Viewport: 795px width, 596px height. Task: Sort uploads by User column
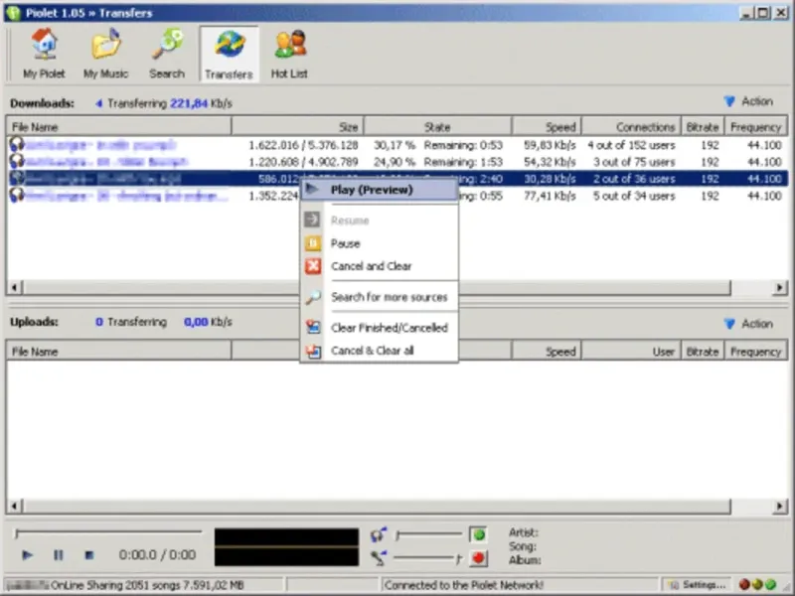(x=631, y=352)
